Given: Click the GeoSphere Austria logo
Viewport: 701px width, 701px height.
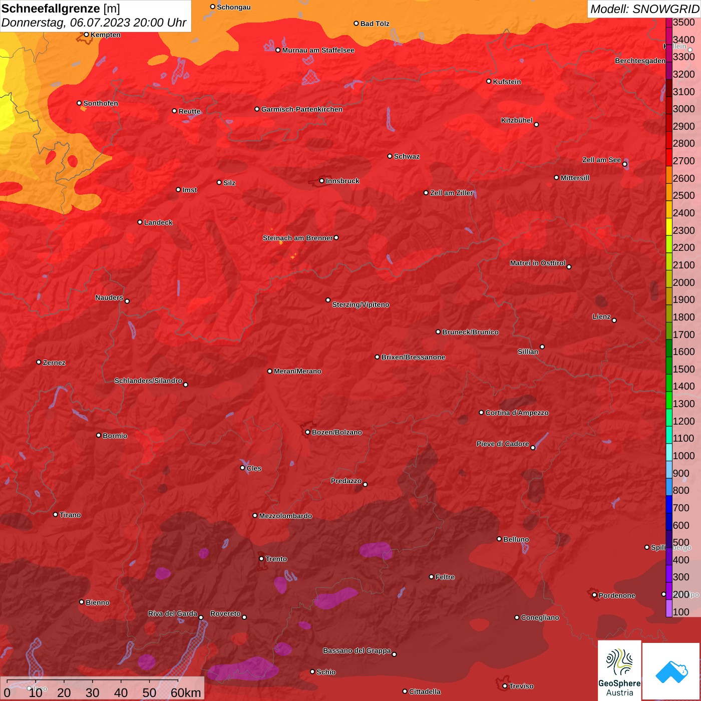Looking at the screenshot, I should click(x=619, y=670).
